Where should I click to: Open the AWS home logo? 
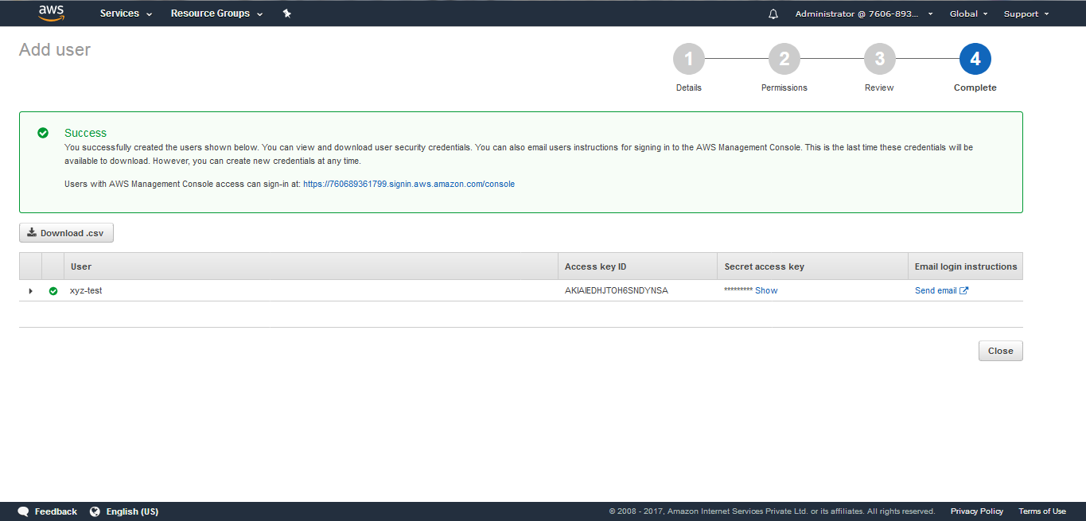point(50,13)
